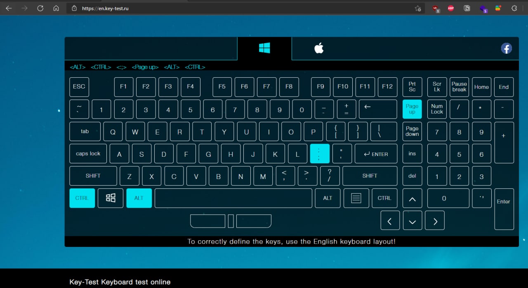Click the Facebook icon

[x=506, y=48]
